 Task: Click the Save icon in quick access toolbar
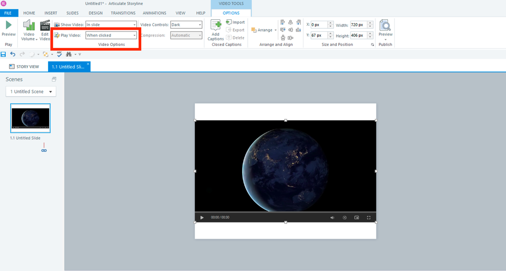(4, 54)
